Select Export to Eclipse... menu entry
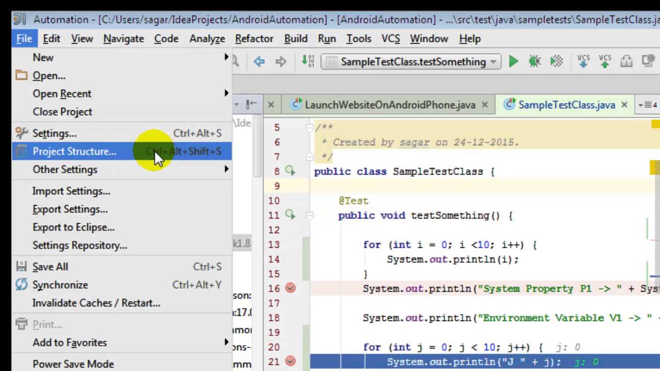660x371 pixels. pos(122,227)
